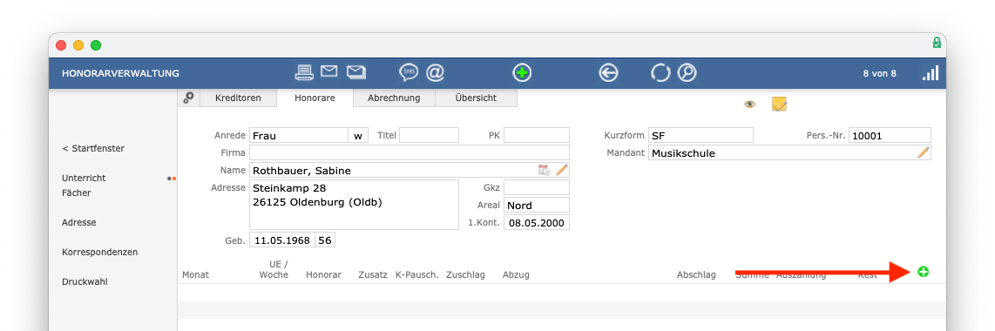Open Unterricht in the sidebar

coord(84,179)
